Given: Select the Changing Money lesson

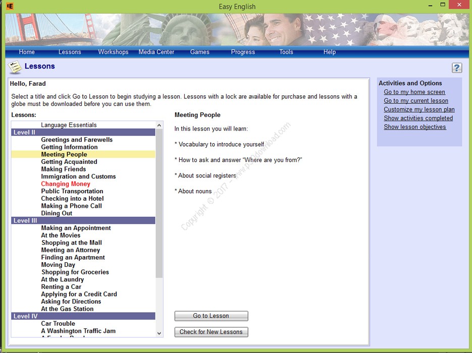Looking at the screenshot, I should [x=66, y=184].
